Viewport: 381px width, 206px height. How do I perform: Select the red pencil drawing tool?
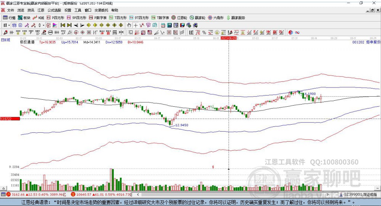(x=5, y=32)
